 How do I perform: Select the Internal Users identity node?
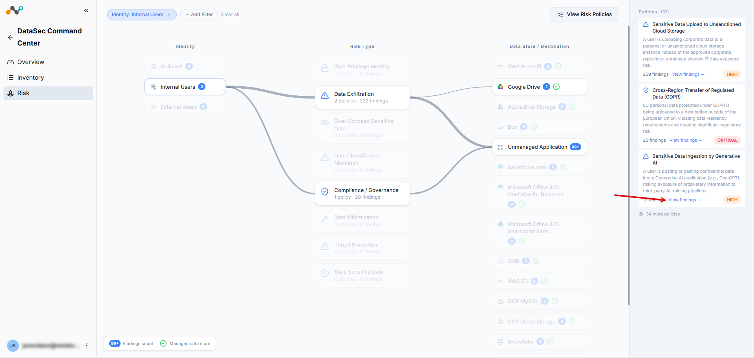pyautogui.click(x=185, y=87)
